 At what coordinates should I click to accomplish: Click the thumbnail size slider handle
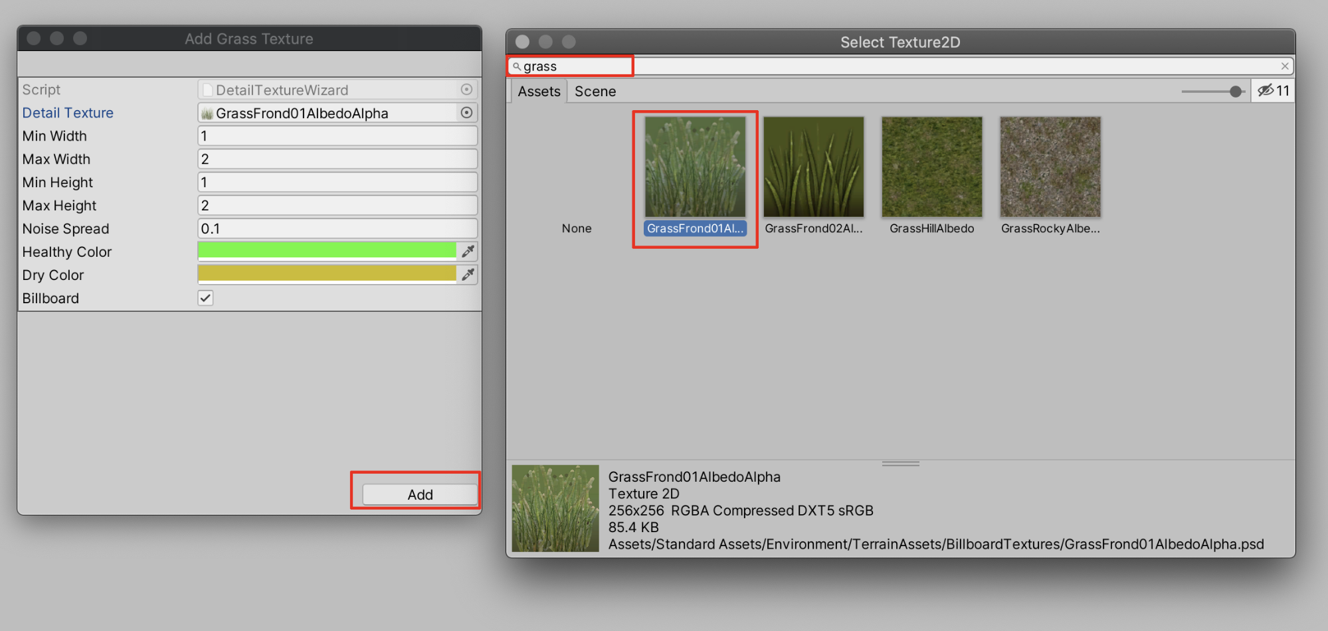point(1235,92)
